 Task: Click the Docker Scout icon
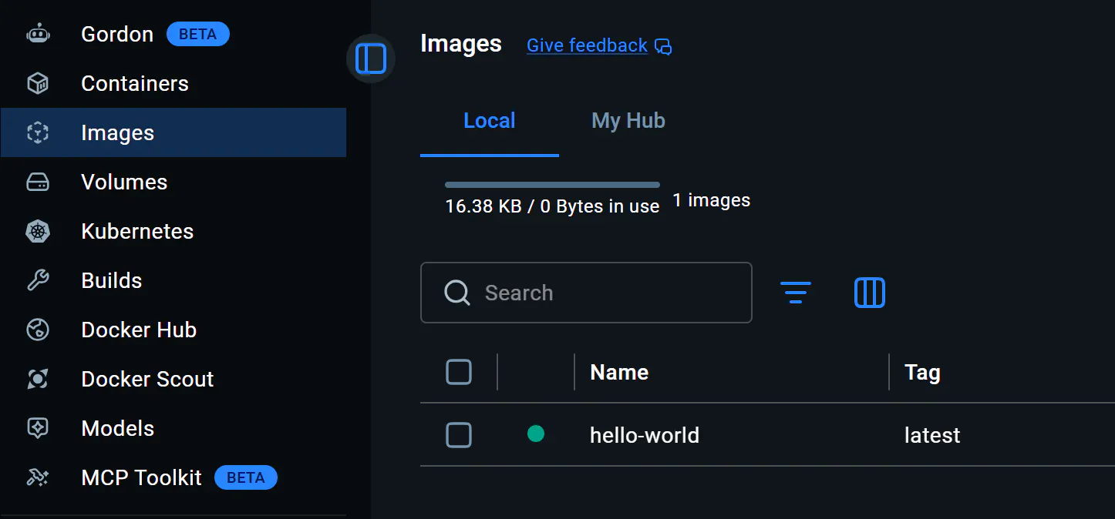(38, 379)
